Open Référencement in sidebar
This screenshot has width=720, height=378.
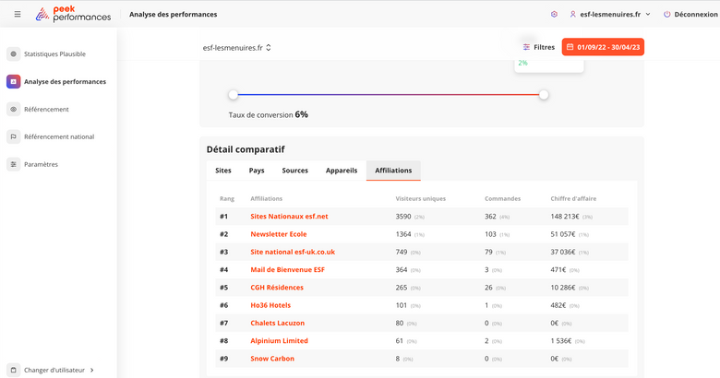pos(46,109)
